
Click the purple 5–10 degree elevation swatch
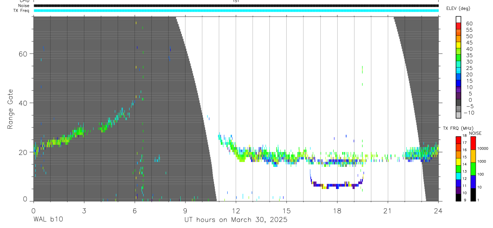(458, 90)
